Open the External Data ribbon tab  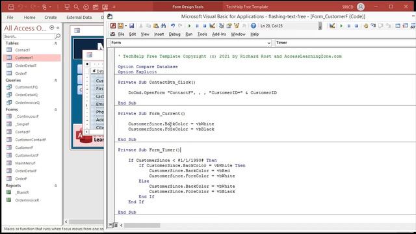79,18
